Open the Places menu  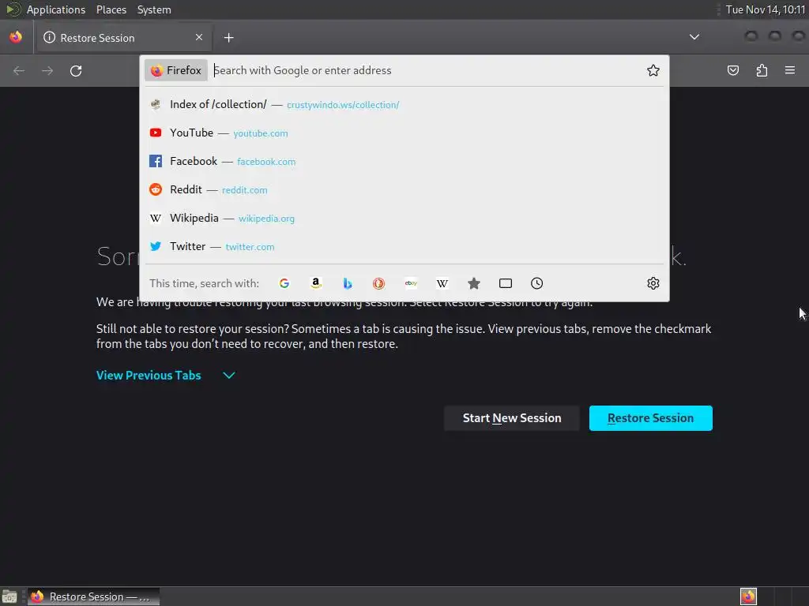[x=111, y=9]
